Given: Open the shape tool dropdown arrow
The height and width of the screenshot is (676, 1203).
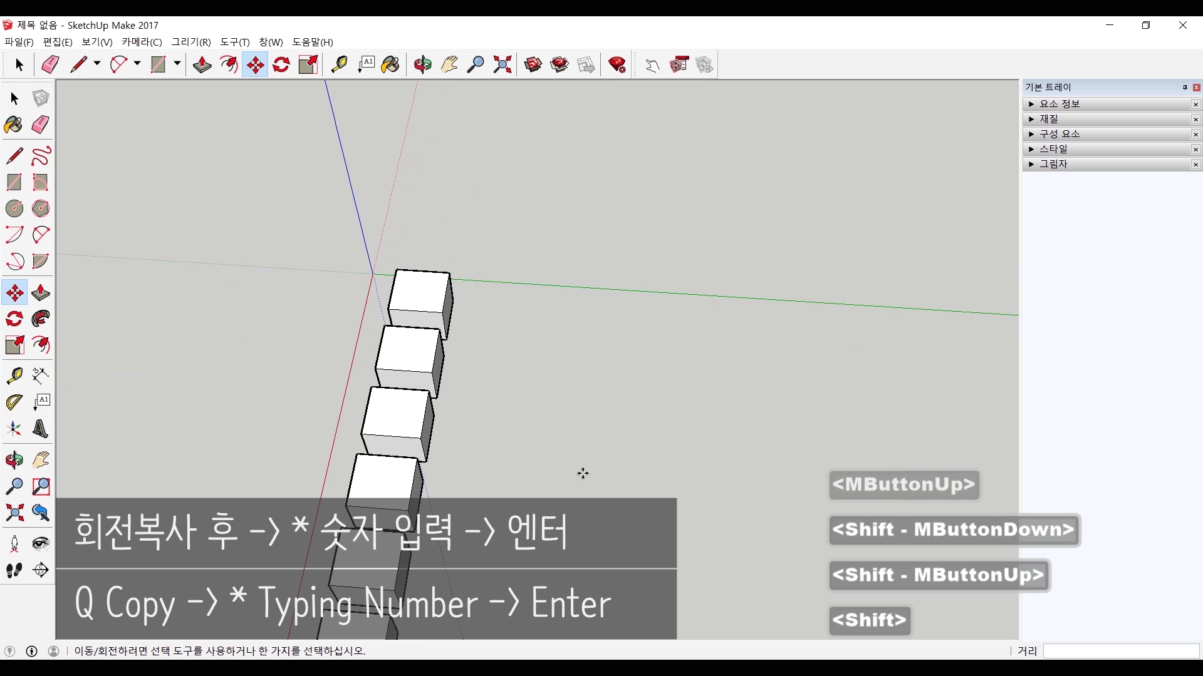Looking at the screenshot, I should 177,64.
